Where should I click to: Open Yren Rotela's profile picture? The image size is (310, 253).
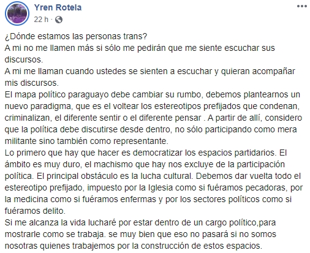[x=17, y=13]
